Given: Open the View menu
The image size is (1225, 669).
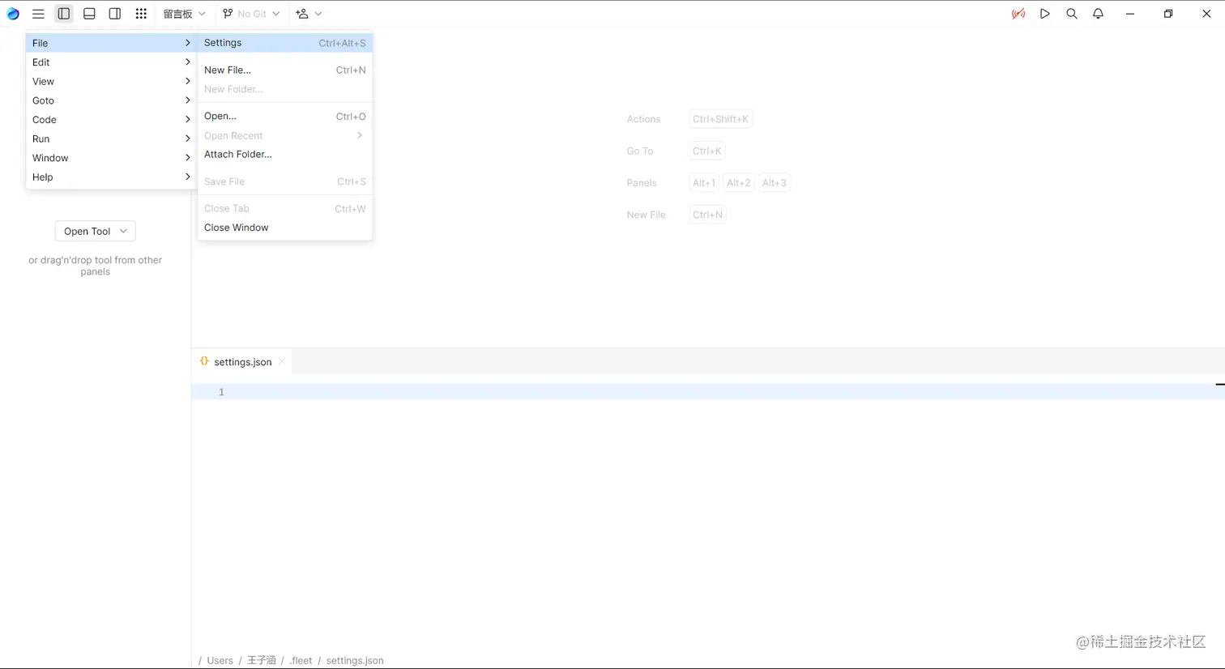Looking at the screenshot, I should 112,81.
